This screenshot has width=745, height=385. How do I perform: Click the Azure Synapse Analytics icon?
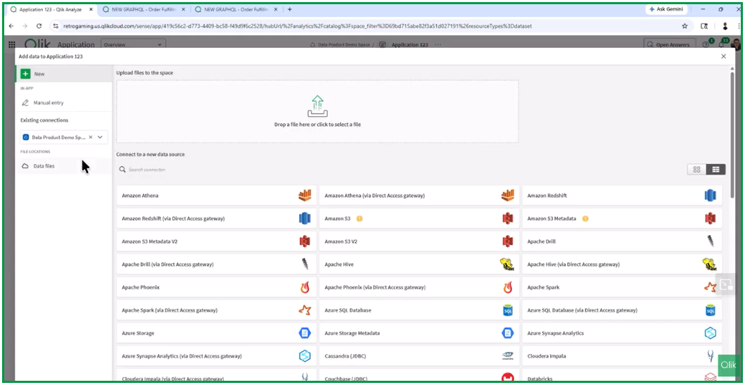point(710,333)
